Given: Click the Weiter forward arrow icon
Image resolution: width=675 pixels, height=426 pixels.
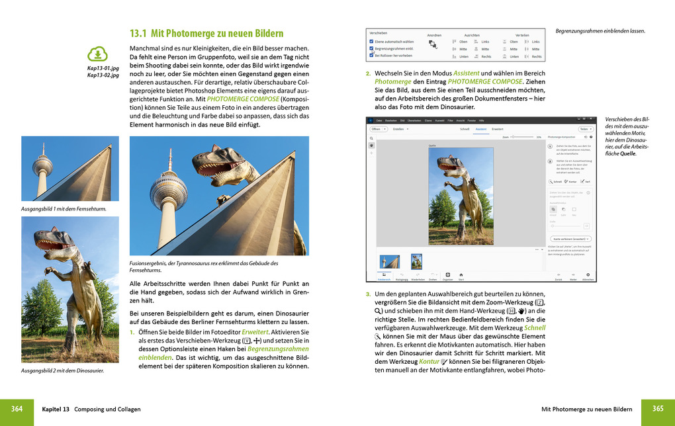Looking at the screenshot, I should (573, 275).
